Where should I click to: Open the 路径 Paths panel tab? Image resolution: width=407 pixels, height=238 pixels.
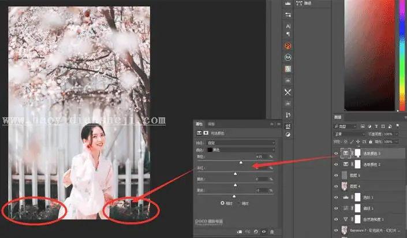tap(304, 3)
